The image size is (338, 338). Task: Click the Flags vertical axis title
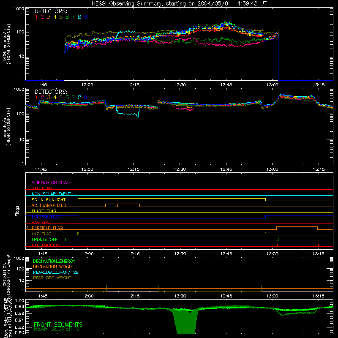click(17, 211)
